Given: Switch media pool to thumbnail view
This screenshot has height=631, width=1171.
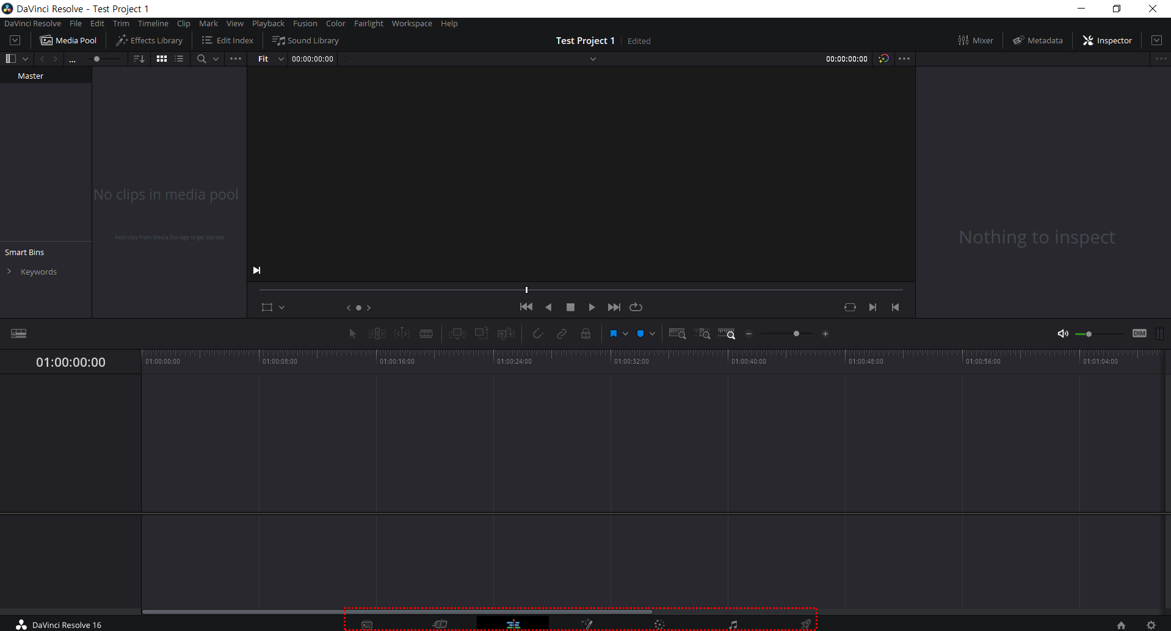Looking at the screenshot, I should [162, 59].
